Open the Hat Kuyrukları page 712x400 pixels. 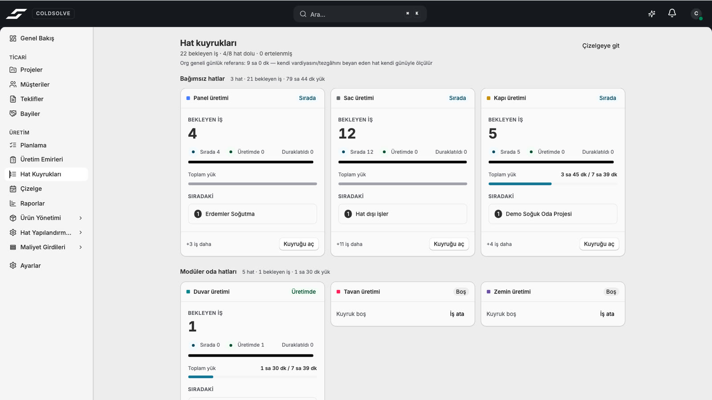[x=46, y=174]
